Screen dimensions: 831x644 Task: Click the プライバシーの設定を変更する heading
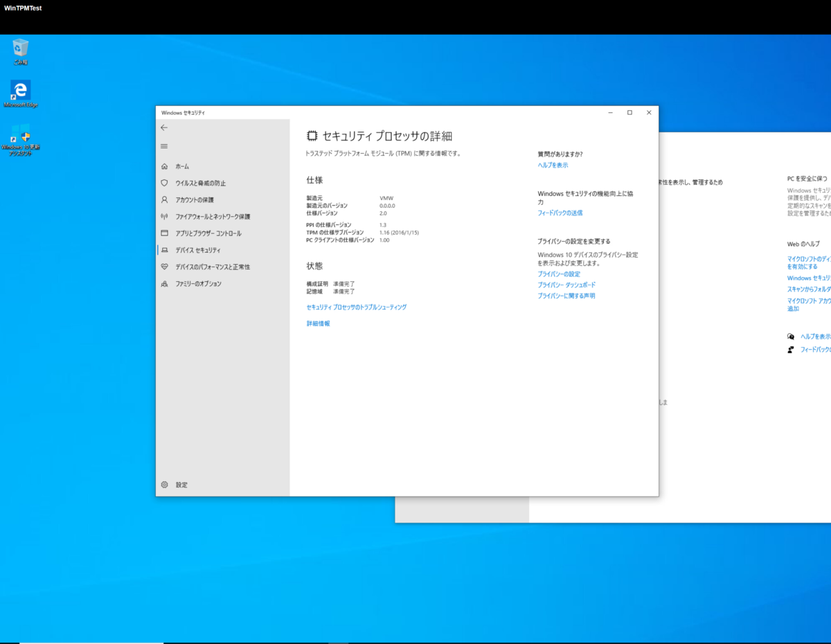(574, 241)
